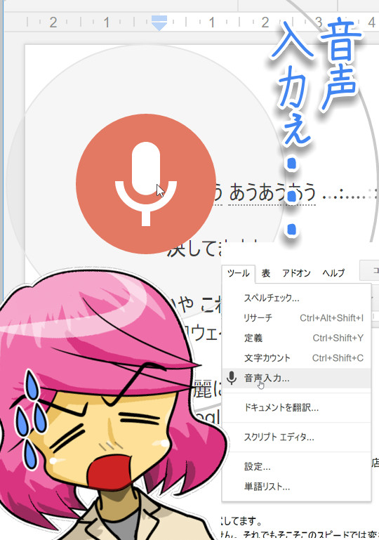Open the ヘルプ menu
The image size is (379, 540).
(x=333, y=273)
